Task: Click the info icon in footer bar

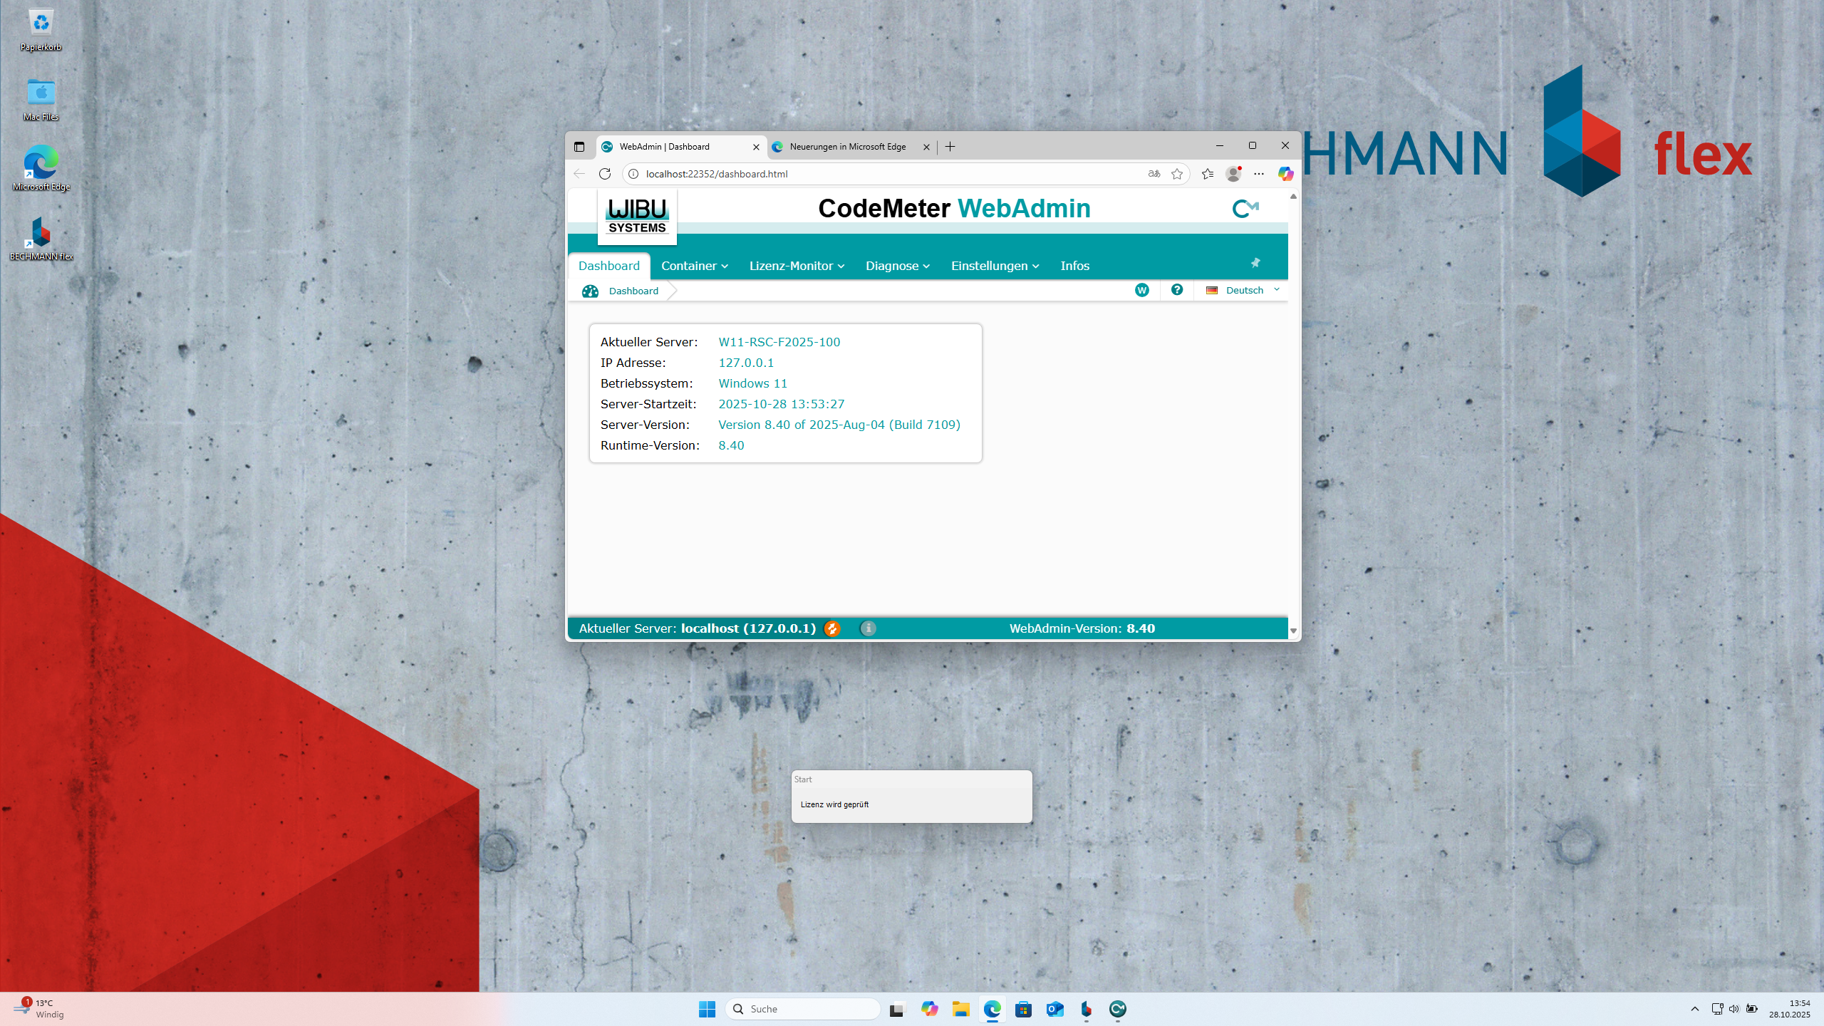Action: pyautogui.click(x=868, y=628)
